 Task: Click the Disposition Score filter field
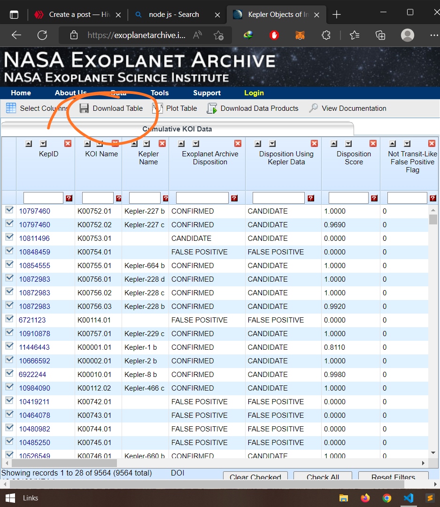tap(348, 198)
